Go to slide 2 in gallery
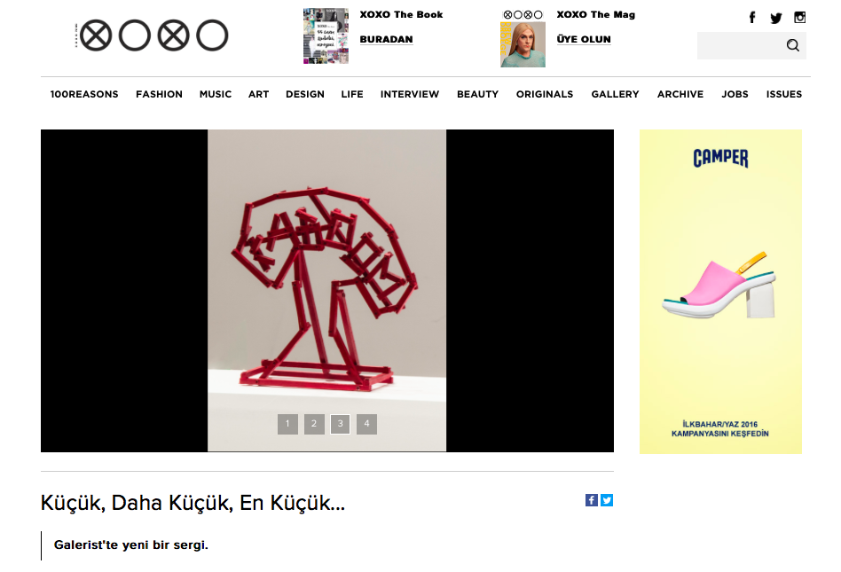The width and height of the screenshot is (841, 572). coord(314,424)
